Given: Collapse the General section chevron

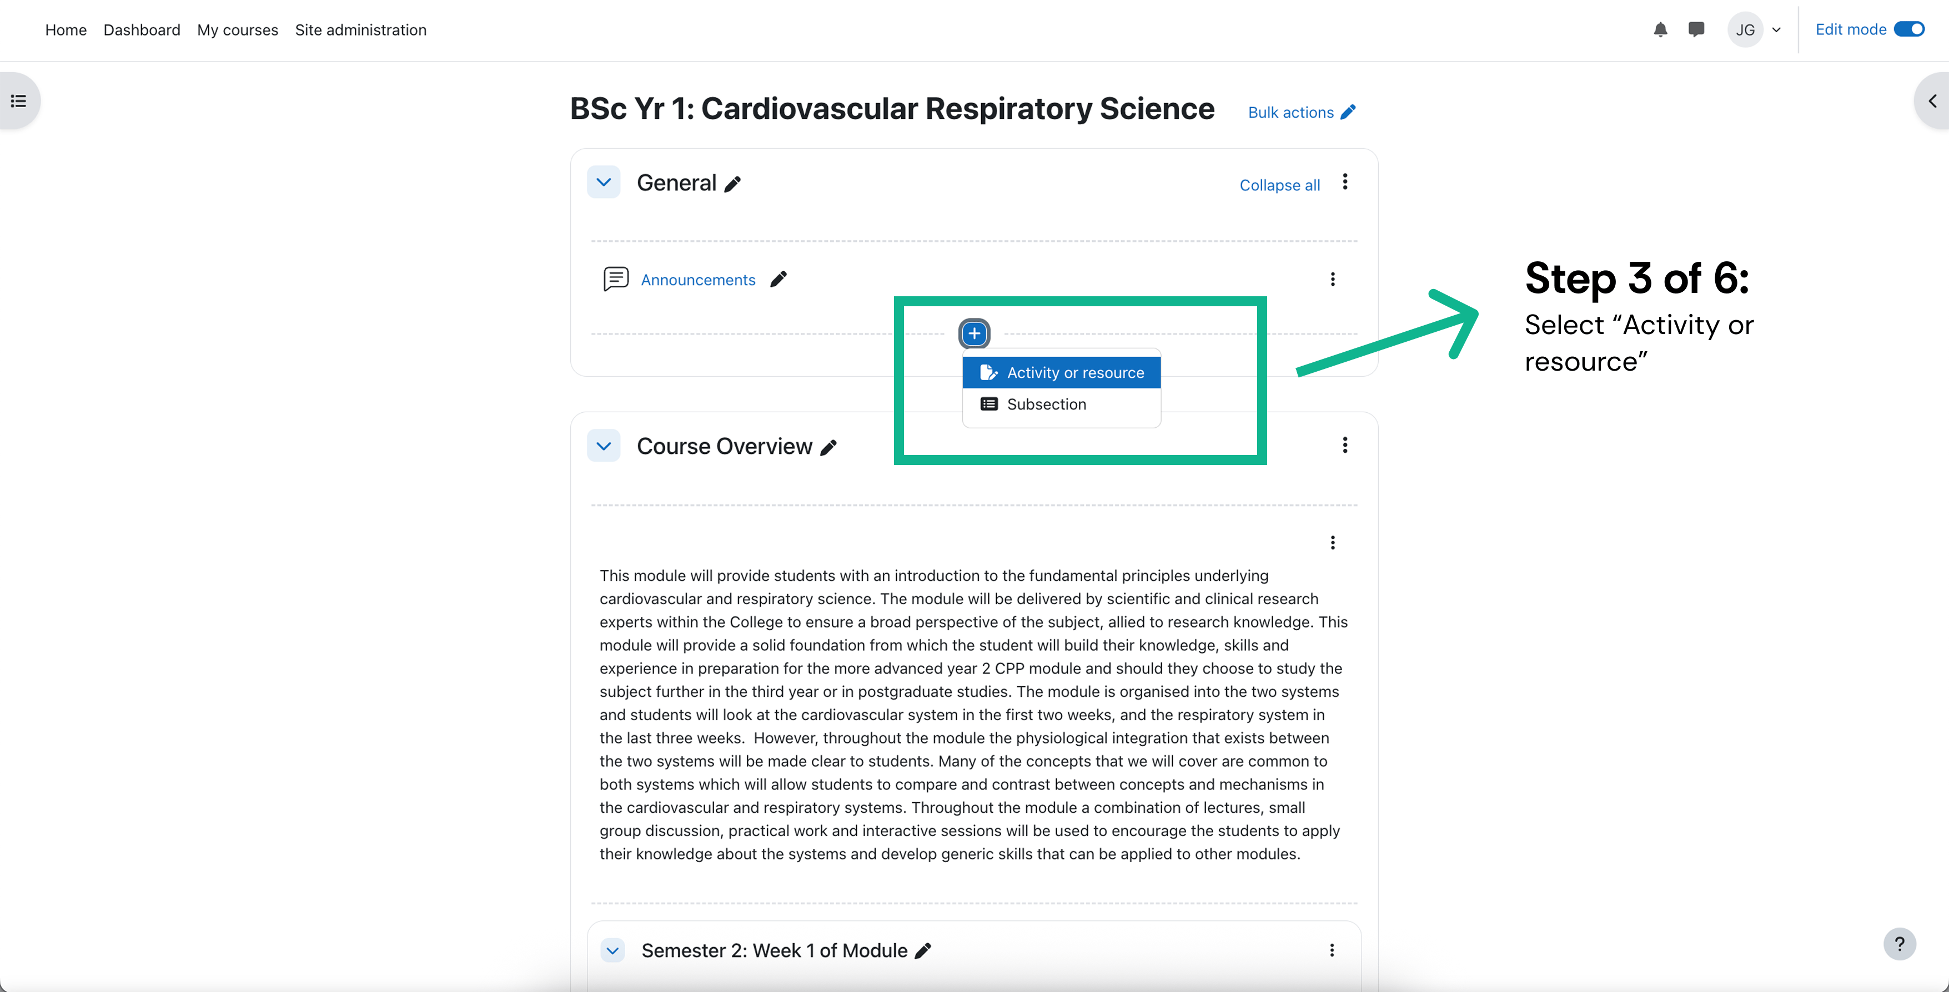Looking at the screenshot, I should click(x=603, y=182).
